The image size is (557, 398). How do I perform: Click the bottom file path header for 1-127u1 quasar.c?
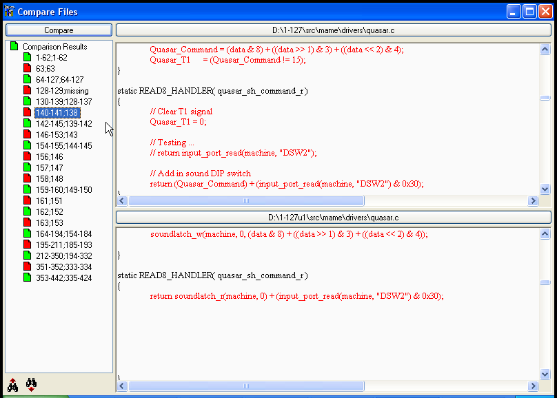tap(333, 218)
